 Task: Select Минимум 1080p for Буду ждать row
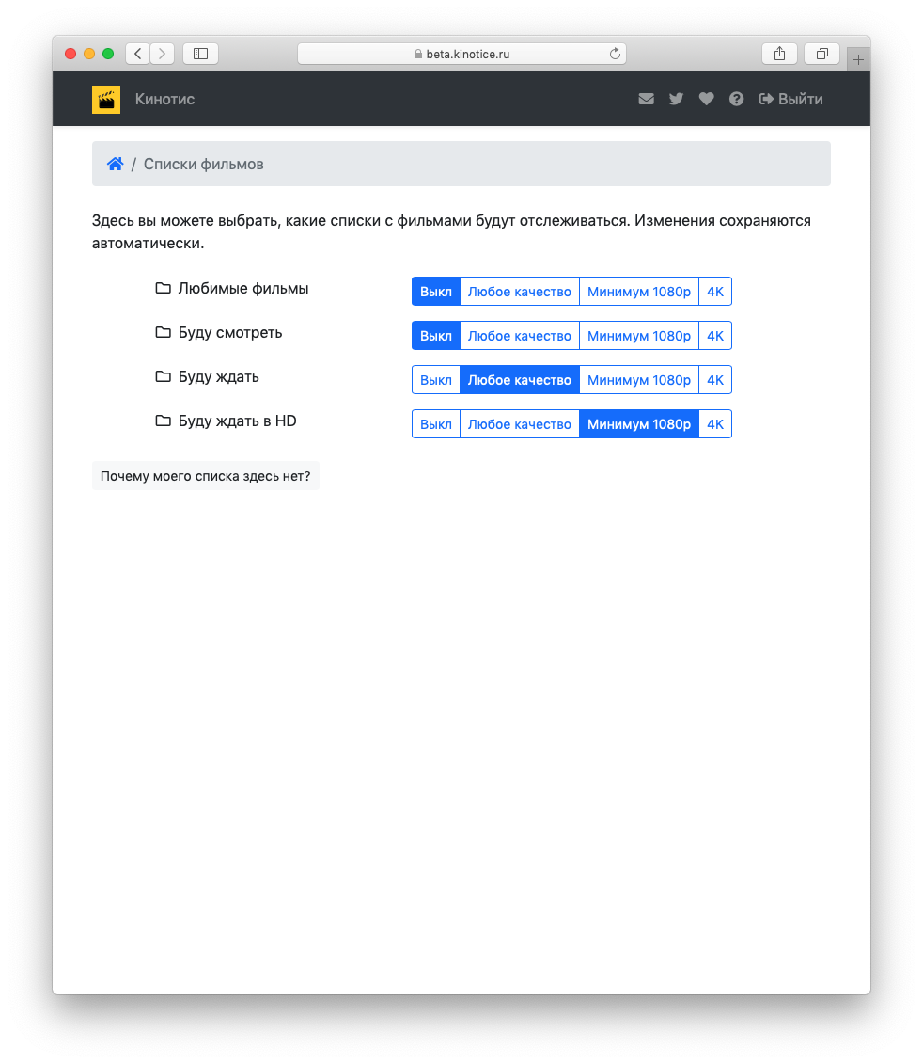click(x=639, y=380)
